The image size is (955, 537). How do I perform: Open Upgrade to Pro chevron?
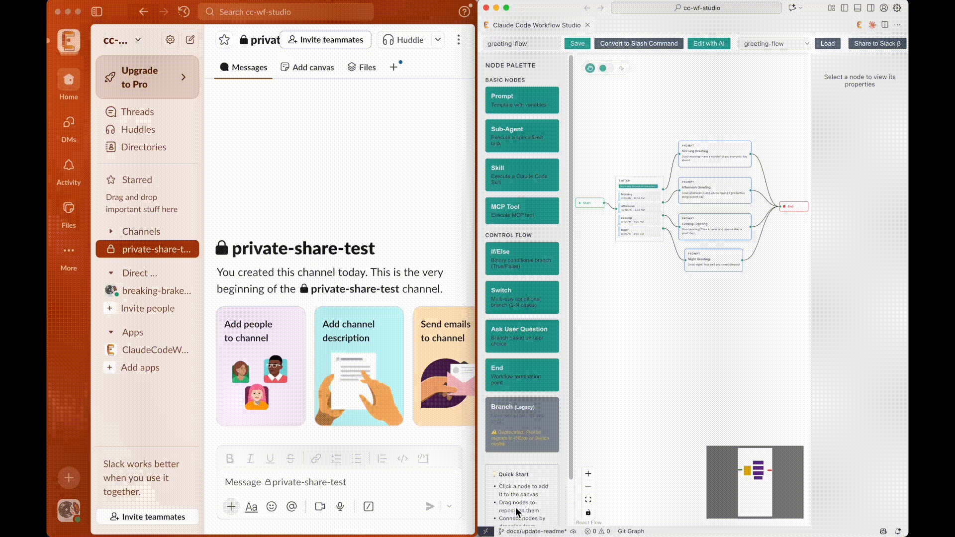pos(184,77)
